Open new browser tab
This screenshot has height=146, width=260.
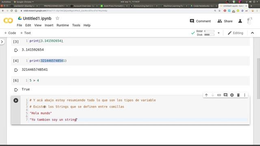(x=251, y=6)
